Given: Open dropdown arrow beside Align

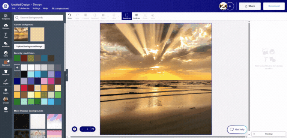Looking at the screenshot, I should pos(119,16).
